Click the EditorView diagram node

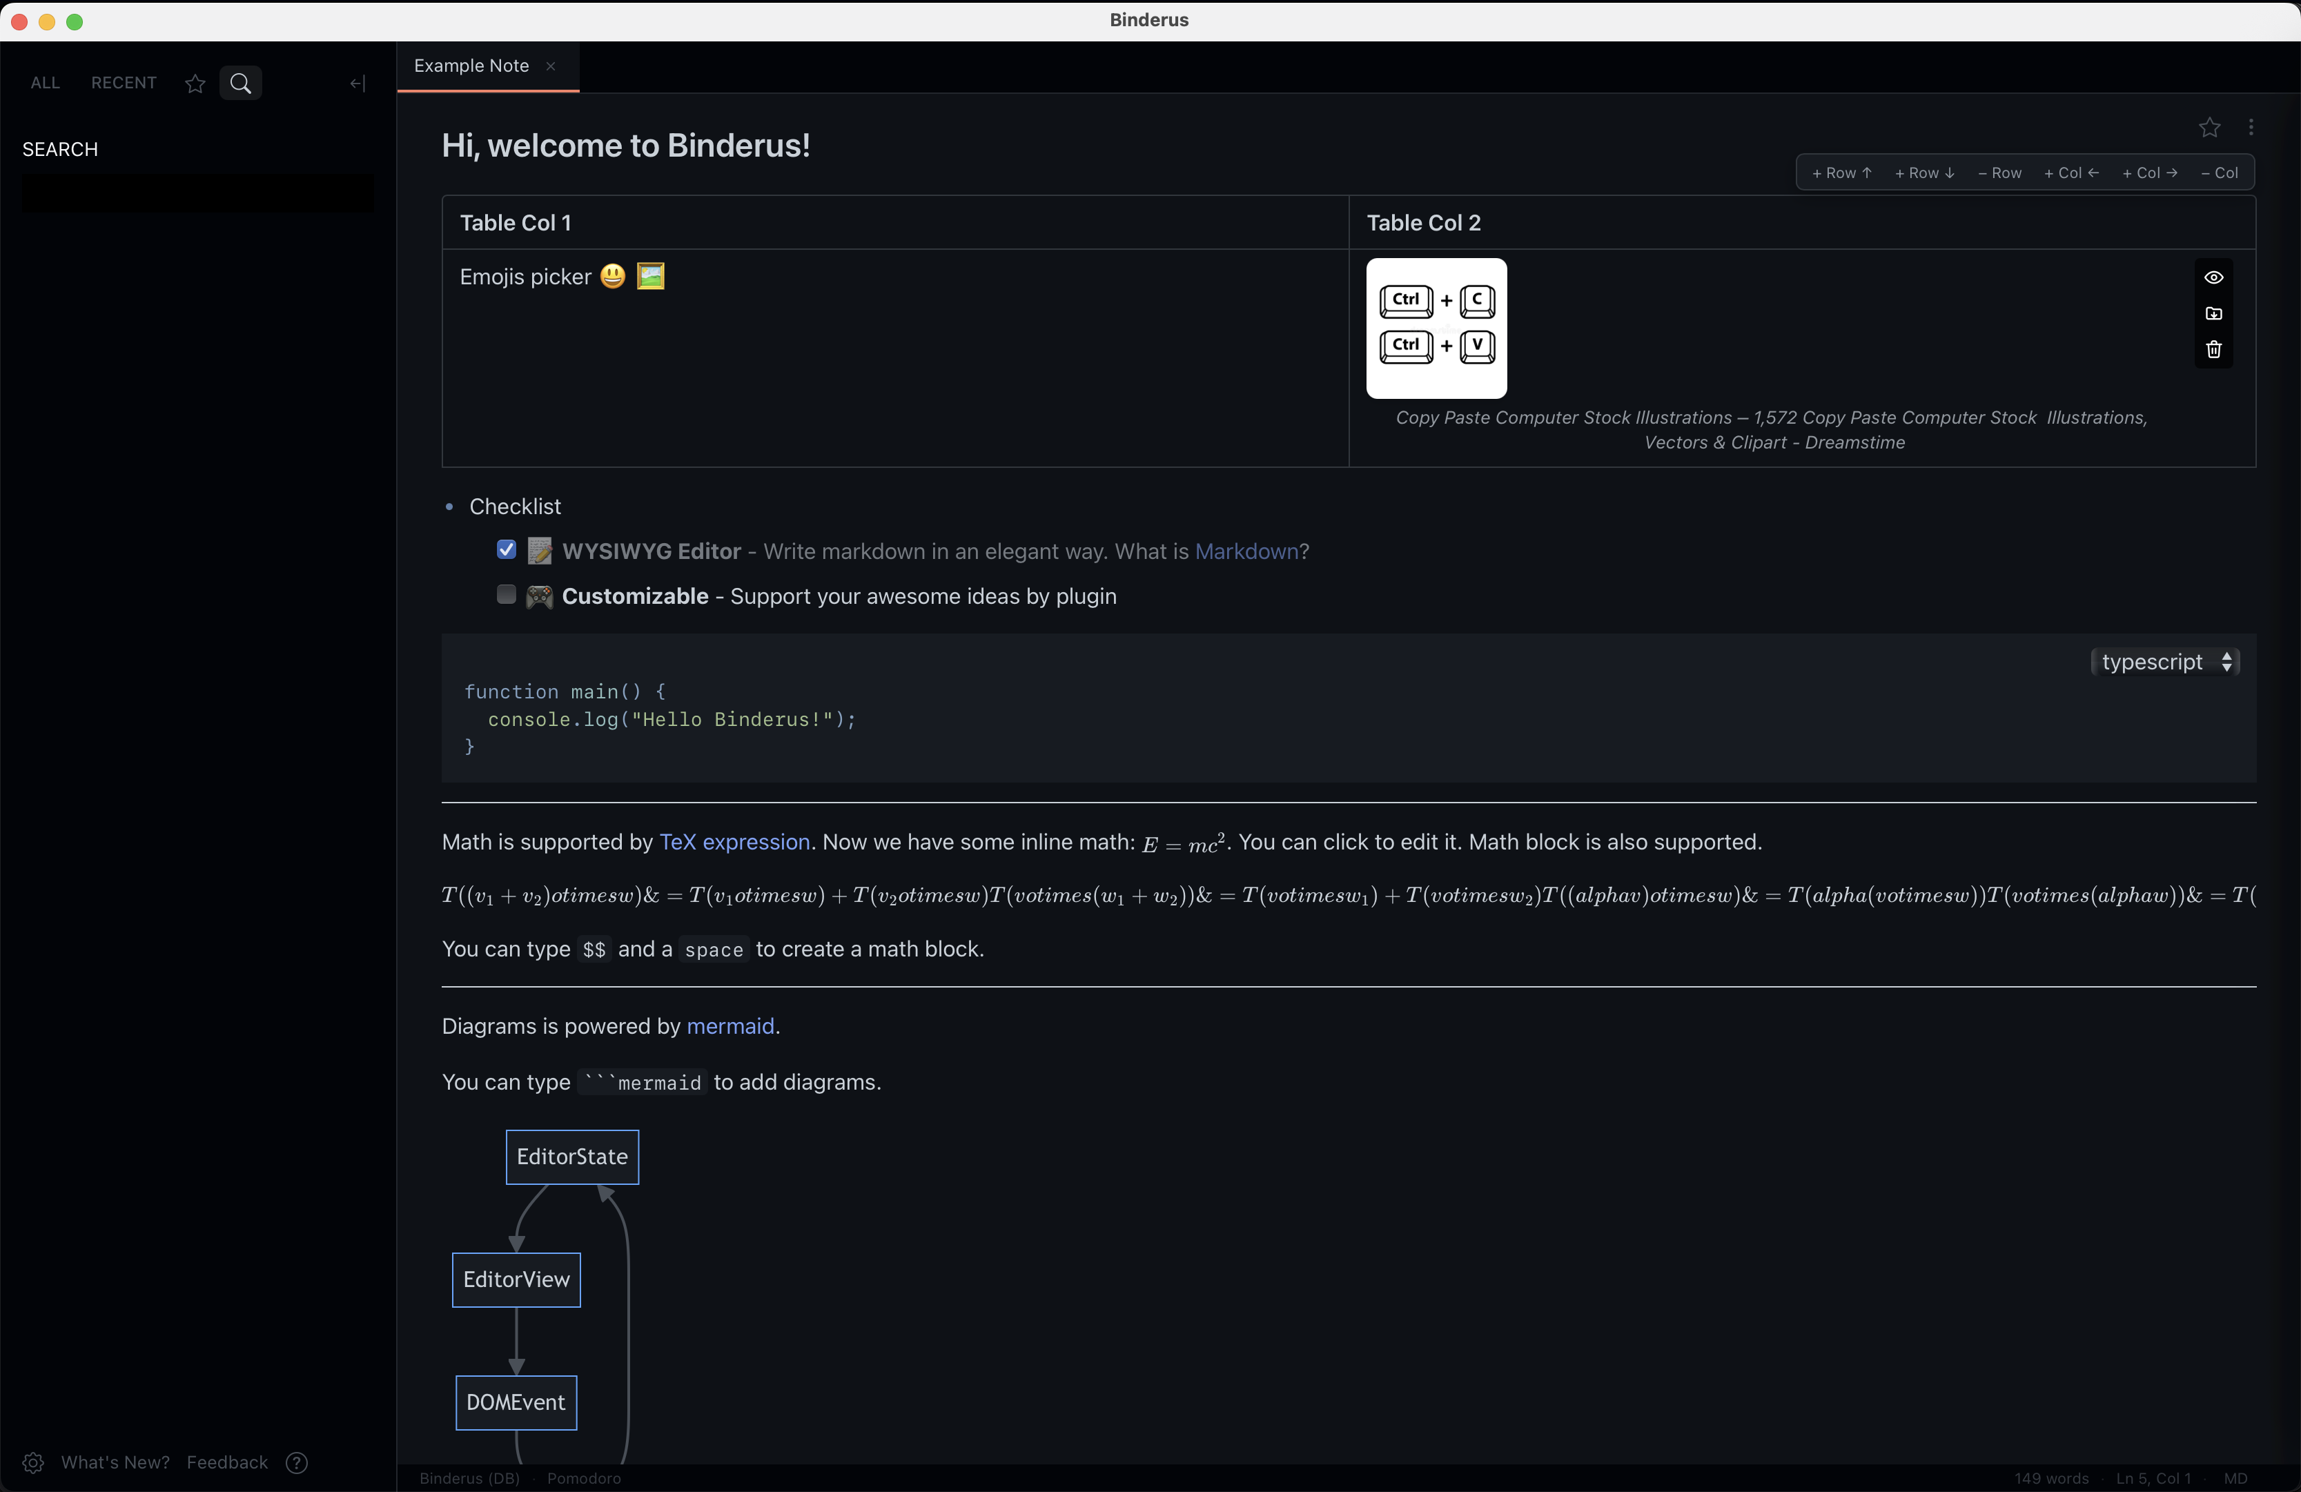click(516, 1279)
